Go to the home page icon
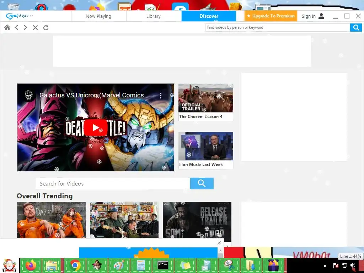 [7, 28]
